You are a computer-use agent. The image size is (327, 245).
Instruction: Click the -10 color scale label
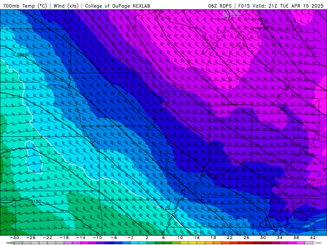click(97, 238)
